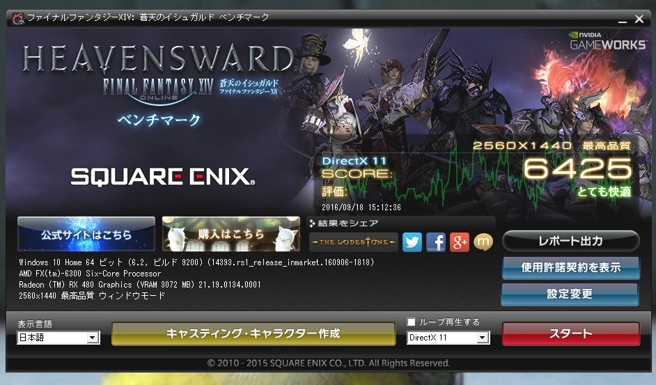656x385 pixels.
Task: Click the timestamp 2016/09/18 15:12:36
Action: point(361,207)
